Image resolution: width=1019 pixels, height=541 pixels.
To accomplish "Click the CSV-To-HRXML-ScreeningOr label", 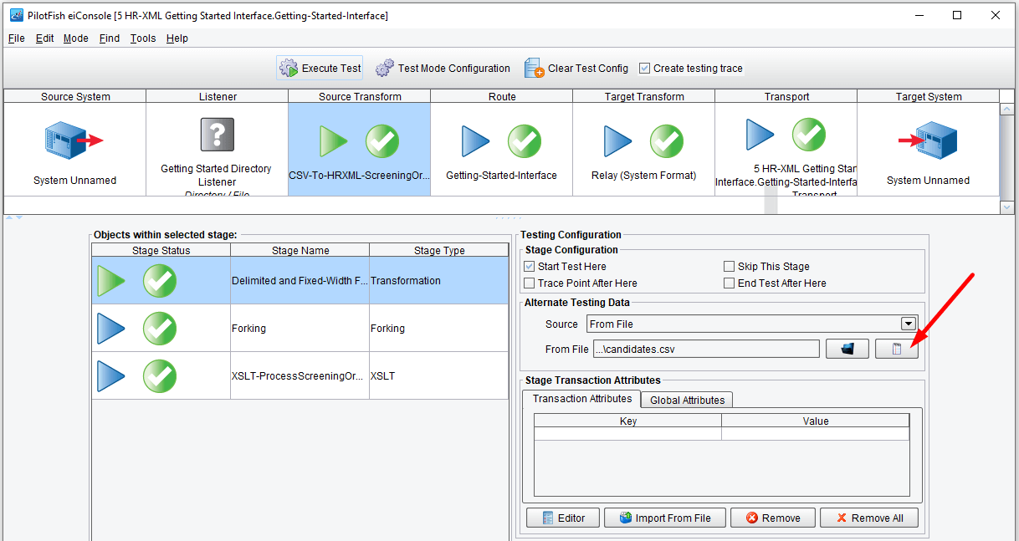I will tap(360, 176).
